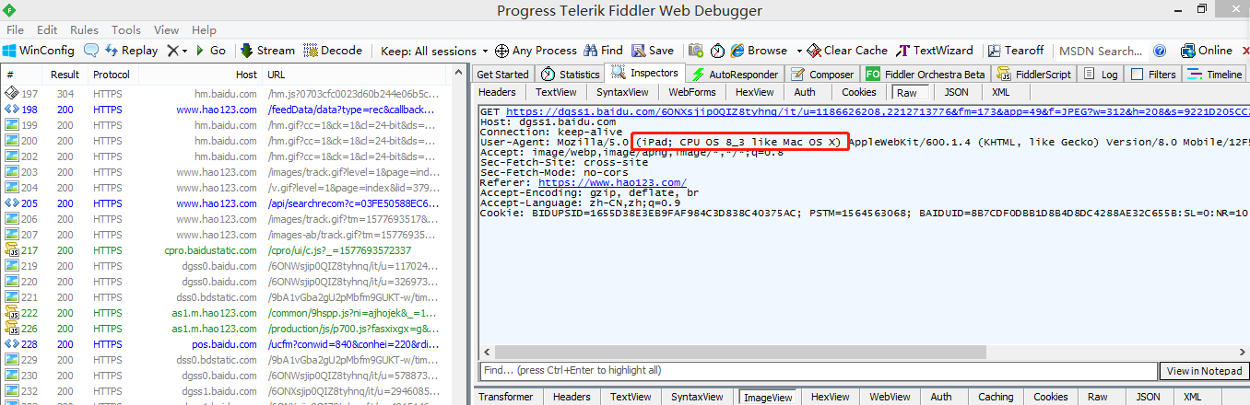Viewport: 1250px width, 405px height.
Task: Click the camera screenshot icon
Action: coord(694,51)
